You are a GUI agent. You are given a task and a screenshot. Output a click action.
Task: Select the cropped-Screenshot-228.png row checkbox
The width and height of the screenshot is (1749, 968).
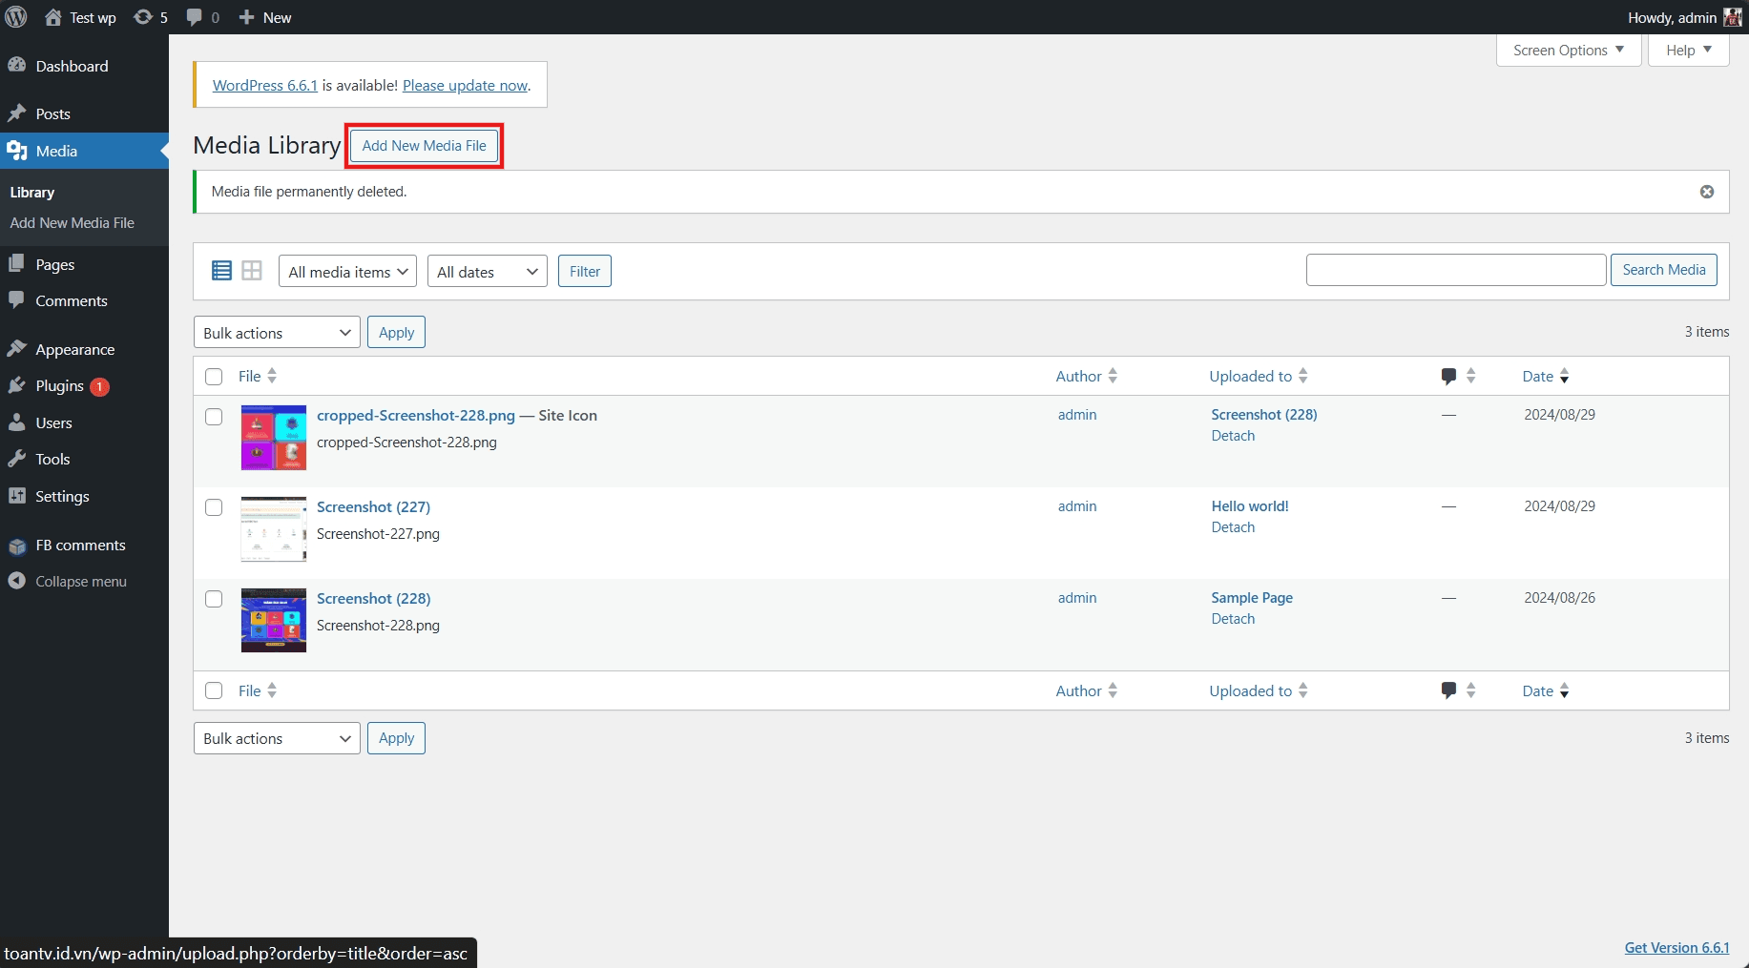click(x=214, y=417)
